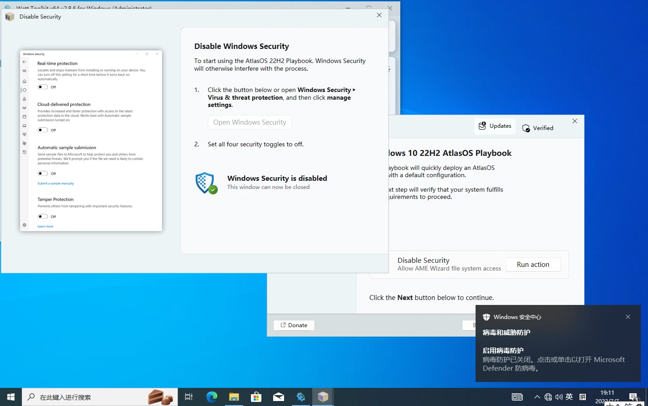Click the 拼 IME mode indicator
The image size is (648, 406).
point(583,397)
